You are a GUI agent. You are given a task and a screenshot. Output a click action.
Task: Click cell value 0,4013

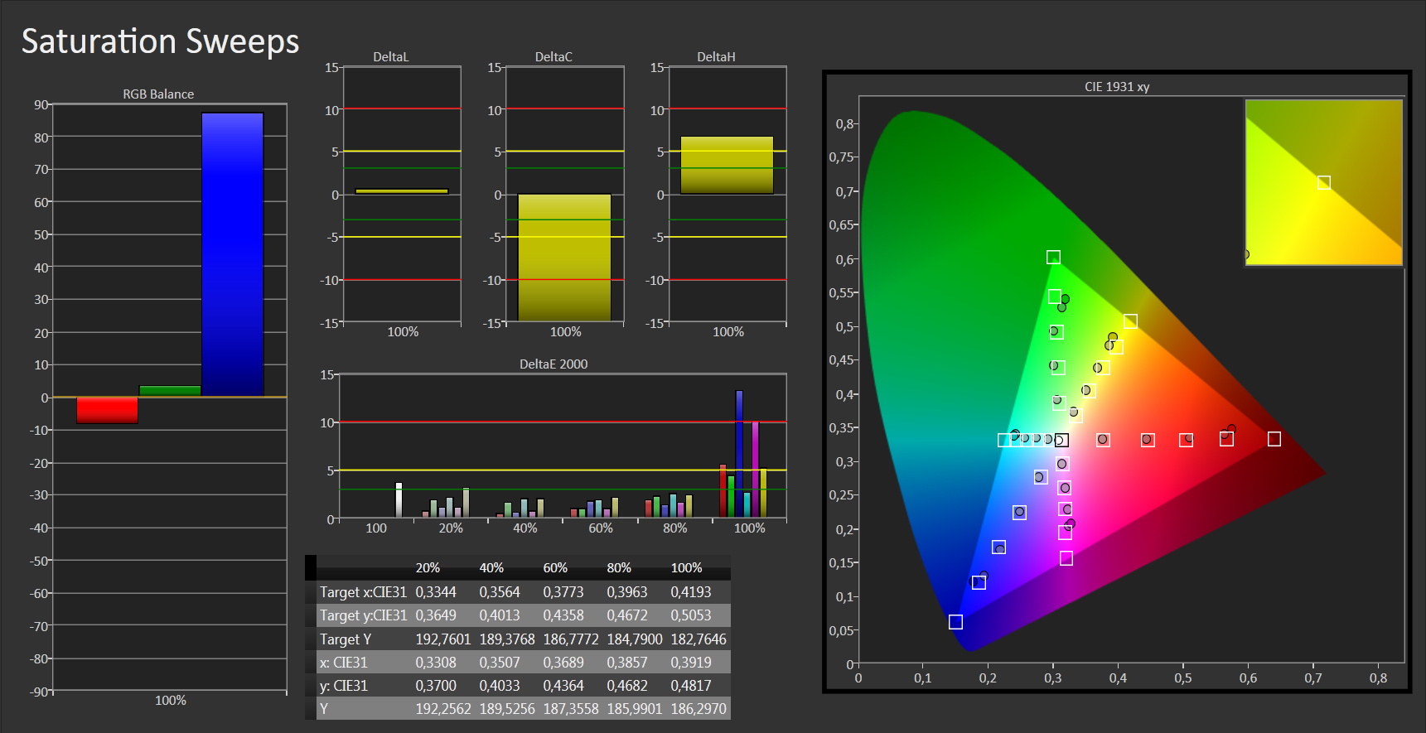click(x=500, y=615)
